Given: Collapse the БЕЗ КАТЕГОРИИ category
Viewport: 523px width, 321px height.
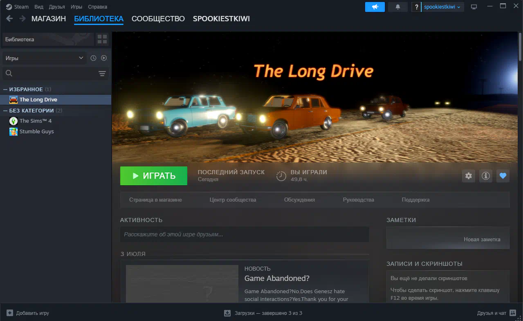Looking at the screenshot, I should (x=5, y=110).
